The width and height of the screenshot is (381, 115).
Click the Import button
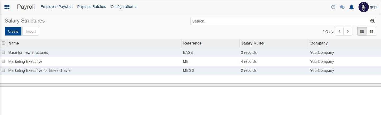tap(31, 31)
